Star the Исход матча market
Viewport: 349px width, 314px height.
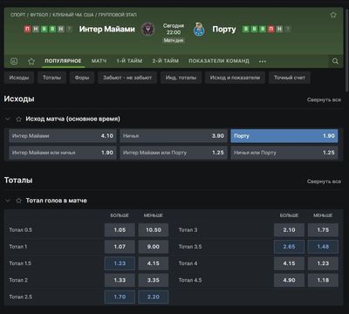(x=19, y=119)
